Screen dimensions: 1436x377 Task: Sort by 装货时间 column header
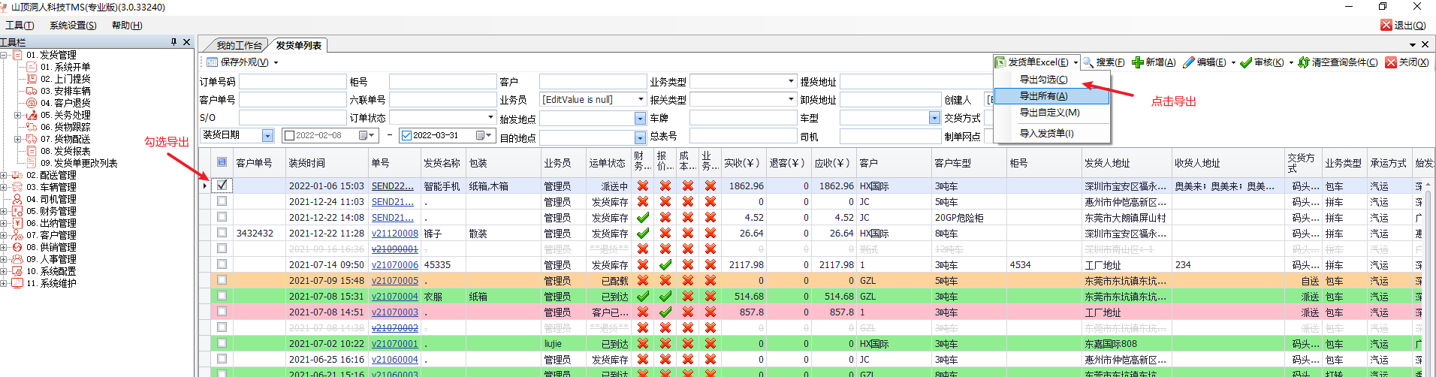(327, 163)
